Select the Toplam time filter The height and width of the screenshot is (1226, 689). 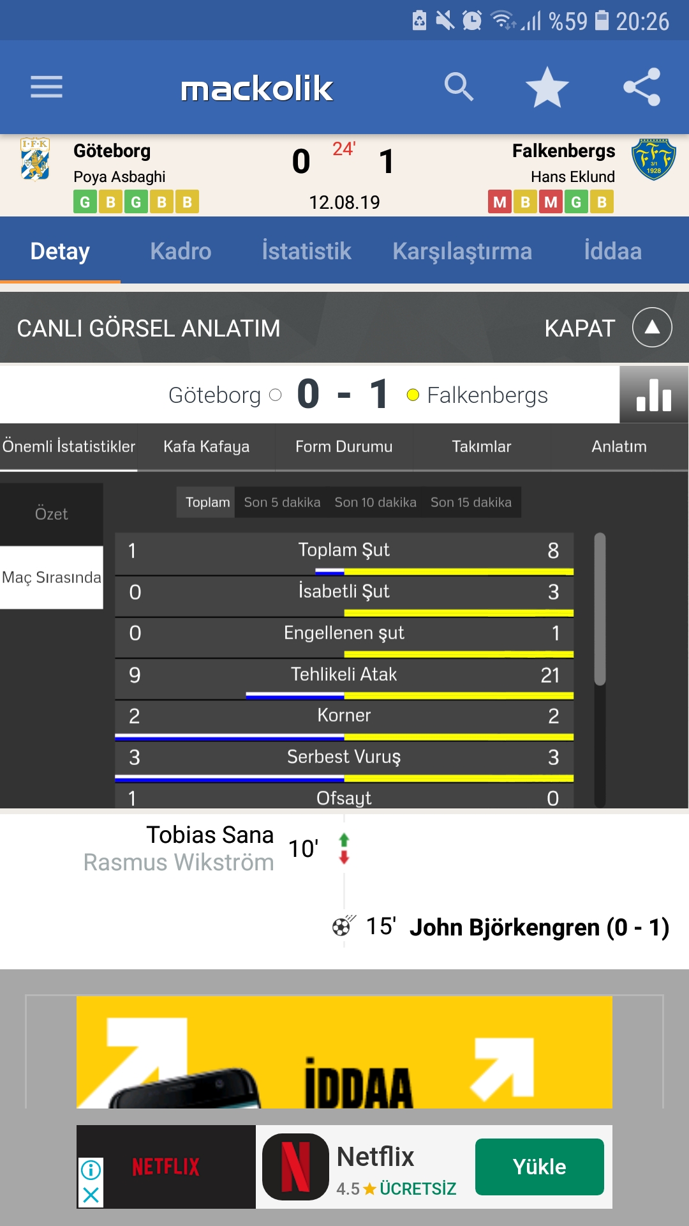click(207, 503)
